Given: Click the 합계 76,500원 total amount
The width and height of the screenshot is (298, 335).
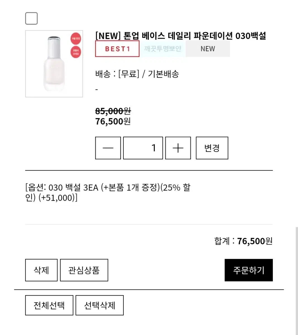Looking at the screenshot, I should tap(243, 241).
